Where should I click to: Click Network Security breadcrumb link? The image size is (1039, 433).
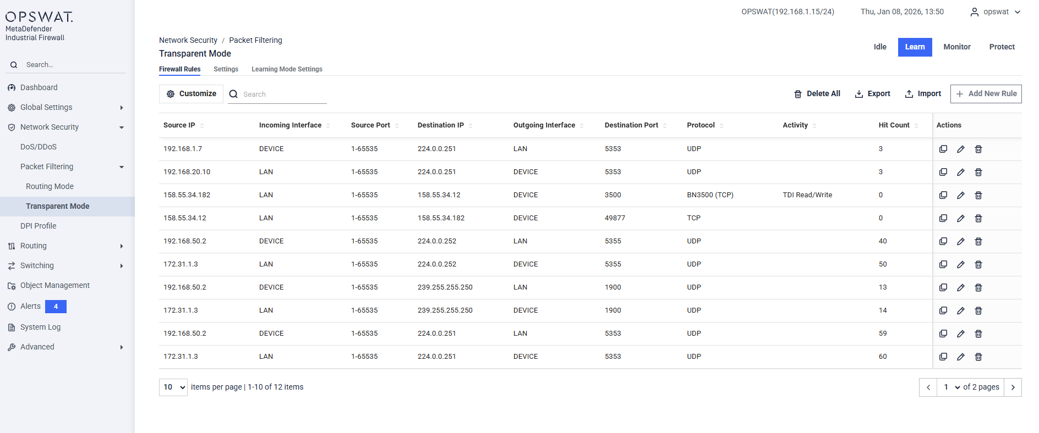[188, 40]
